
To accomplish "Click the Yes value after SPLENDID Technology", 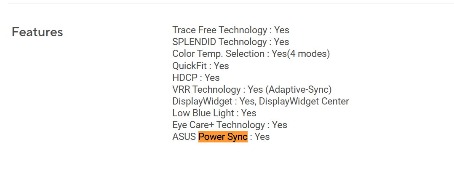I will point(281,42).
